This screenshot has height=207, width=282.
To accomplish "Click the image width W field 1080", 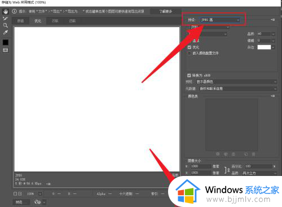I will click(x=200, y=166).
